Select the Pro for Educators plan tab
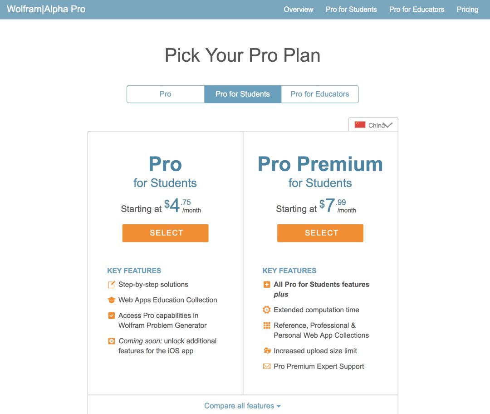490x414 pixels. (320, 94)
